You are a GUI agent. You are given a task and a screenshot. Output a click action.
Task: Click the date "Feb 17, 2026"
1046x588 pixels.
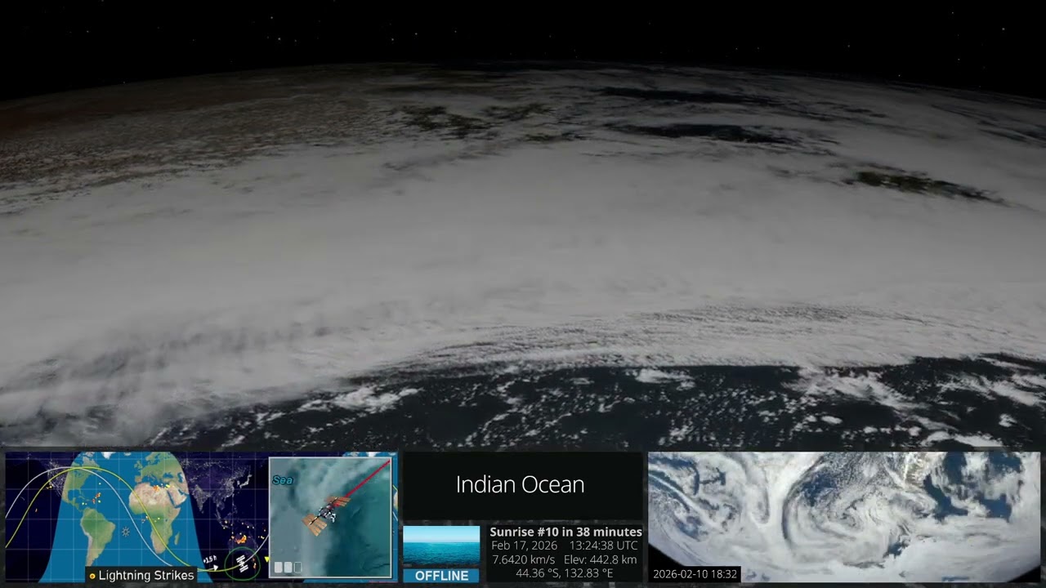click(x=525, y=546)
